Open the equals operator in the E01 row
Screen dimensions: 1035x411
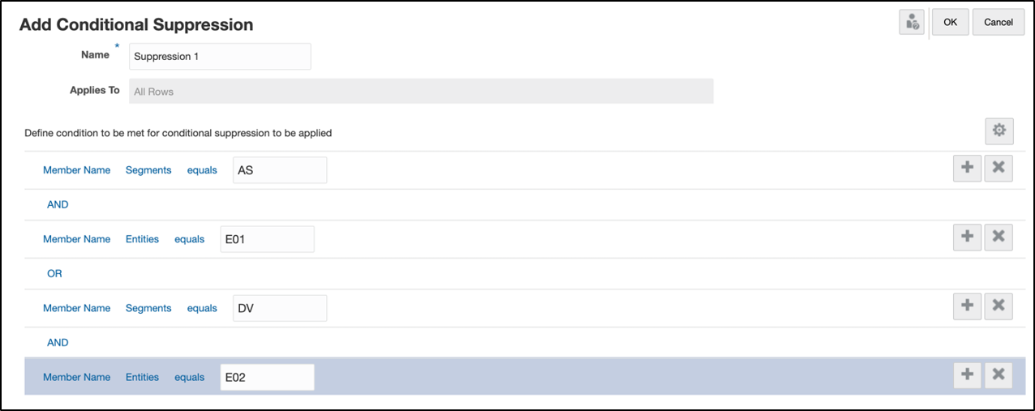coord(189,239)
